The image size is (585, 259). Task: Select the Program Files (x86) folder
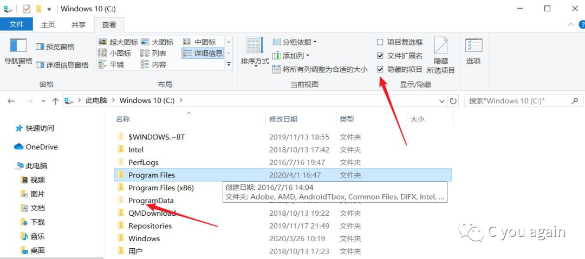(161, 188)
